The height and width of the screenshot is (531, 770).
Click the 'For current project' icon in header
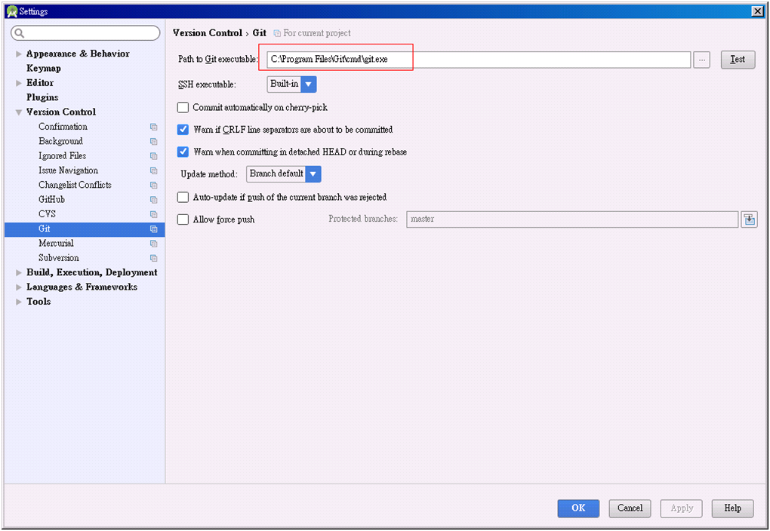point(277,33)
